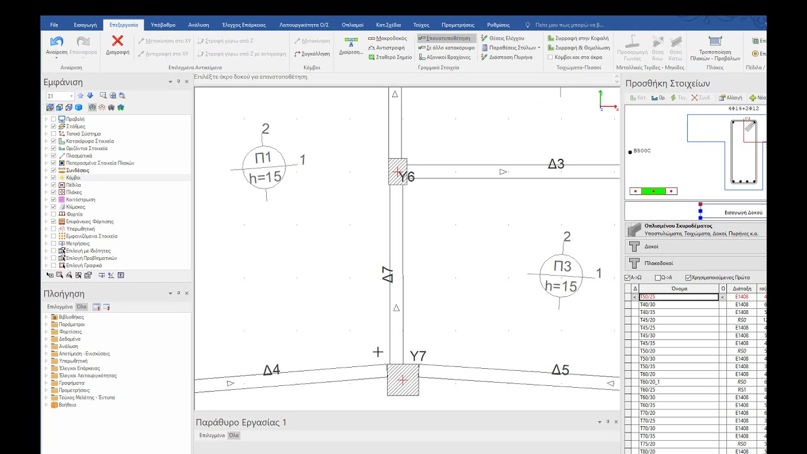The height and width of the screenshot is (454, 807).
Task: Switch to the Εισαγωγή ribbon tab
Action: tap(85, 25)
